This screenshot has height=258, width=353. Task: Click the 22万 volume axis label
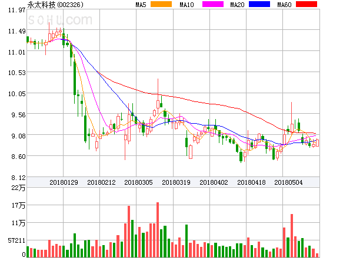point(18,188)
